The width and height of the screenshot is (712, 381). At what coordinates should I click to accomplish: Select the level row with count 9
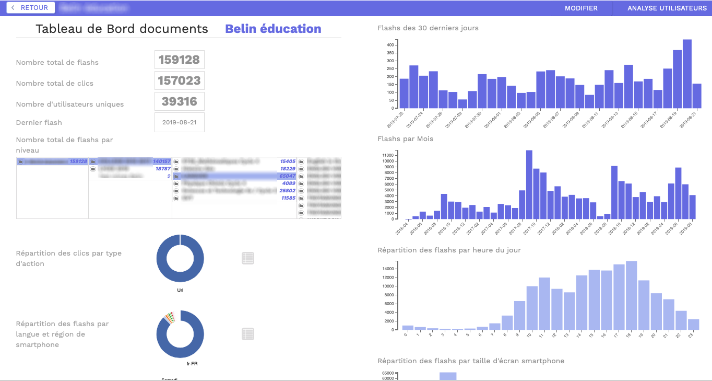[x=130, y=176]
